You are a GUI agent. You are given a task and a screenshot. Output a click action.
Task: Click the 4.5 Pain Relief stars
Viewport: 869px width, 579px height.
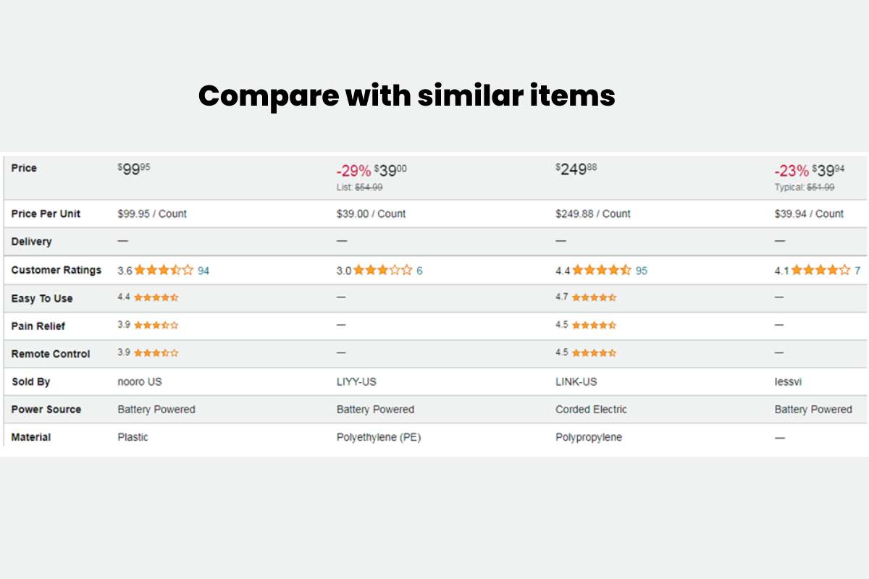click(x=594, y=325)
